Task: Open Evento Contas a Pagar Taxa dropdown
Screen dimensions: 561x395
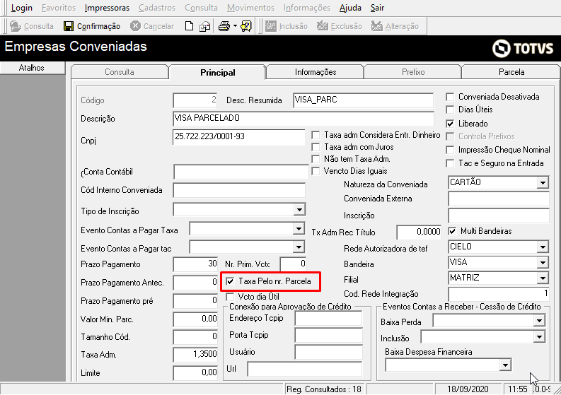Action: (x=299, y=229)
